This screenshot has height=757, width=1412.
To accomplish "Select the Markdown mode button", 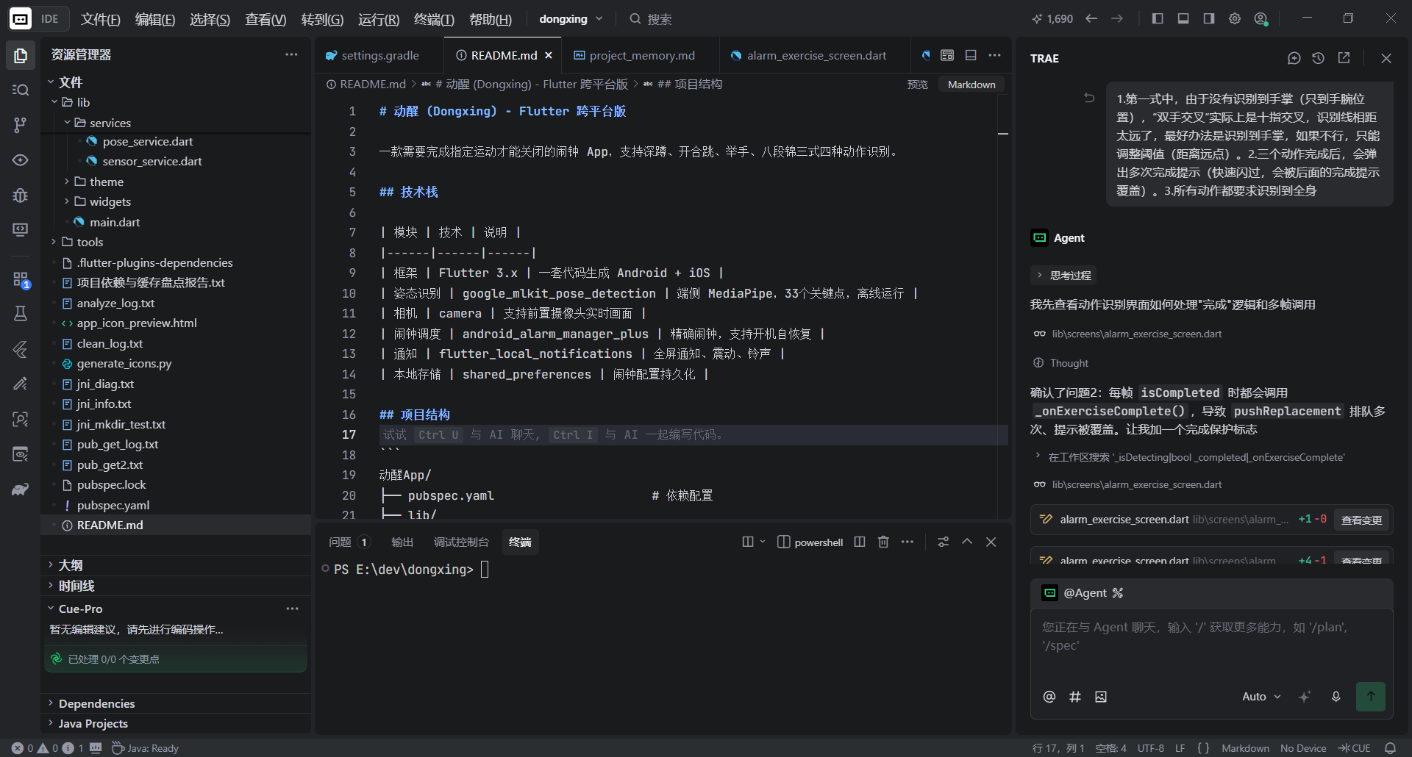I will point(971,85).
